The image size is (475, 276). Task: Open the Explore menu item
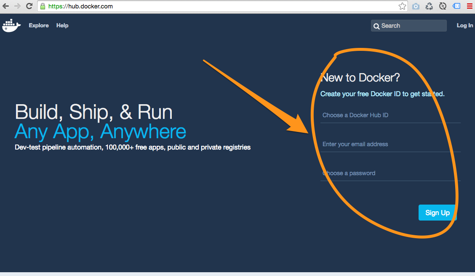coord(39,25)
